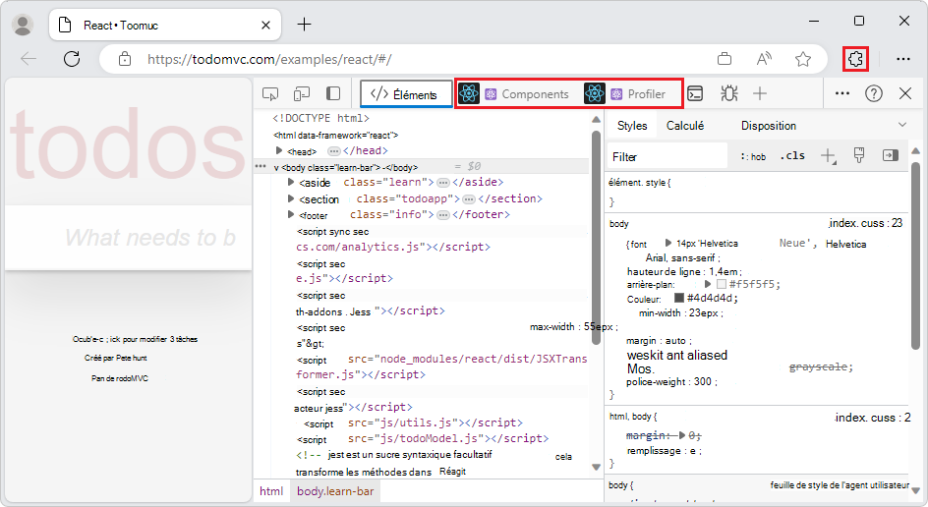
Task: Activate the inspect element picker tool
Action: (270, 93)
